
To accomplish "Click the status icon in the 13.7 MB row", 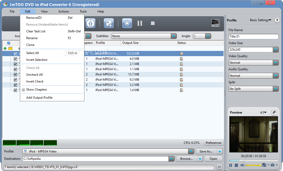I will (x=181, y=74).
